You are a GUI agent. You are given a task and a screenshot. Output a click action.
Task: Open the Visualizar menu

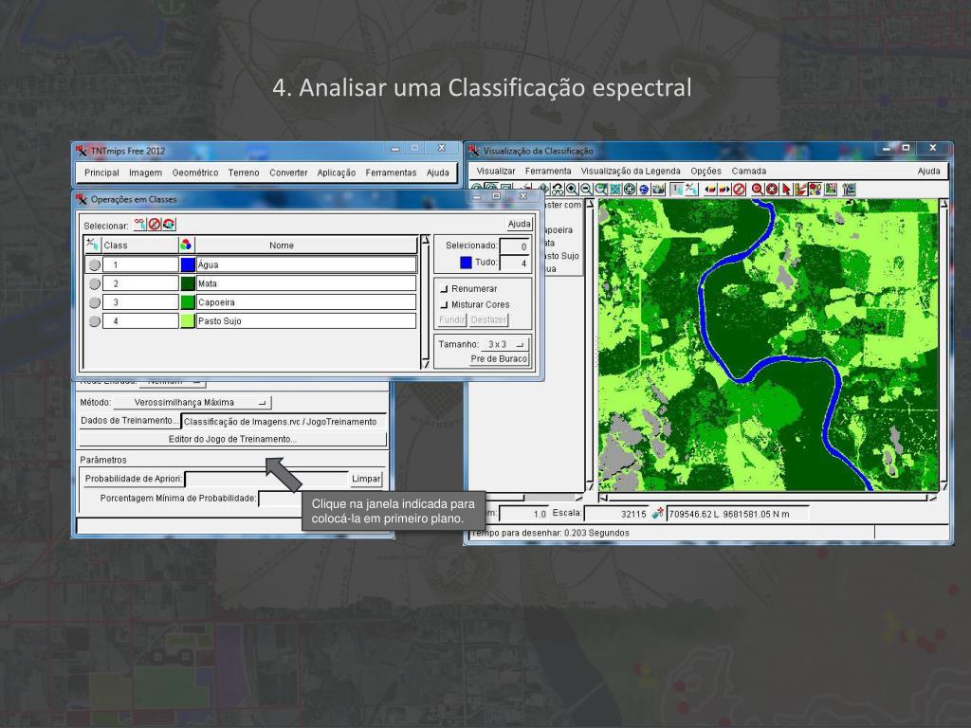click(x=495, y=171)
